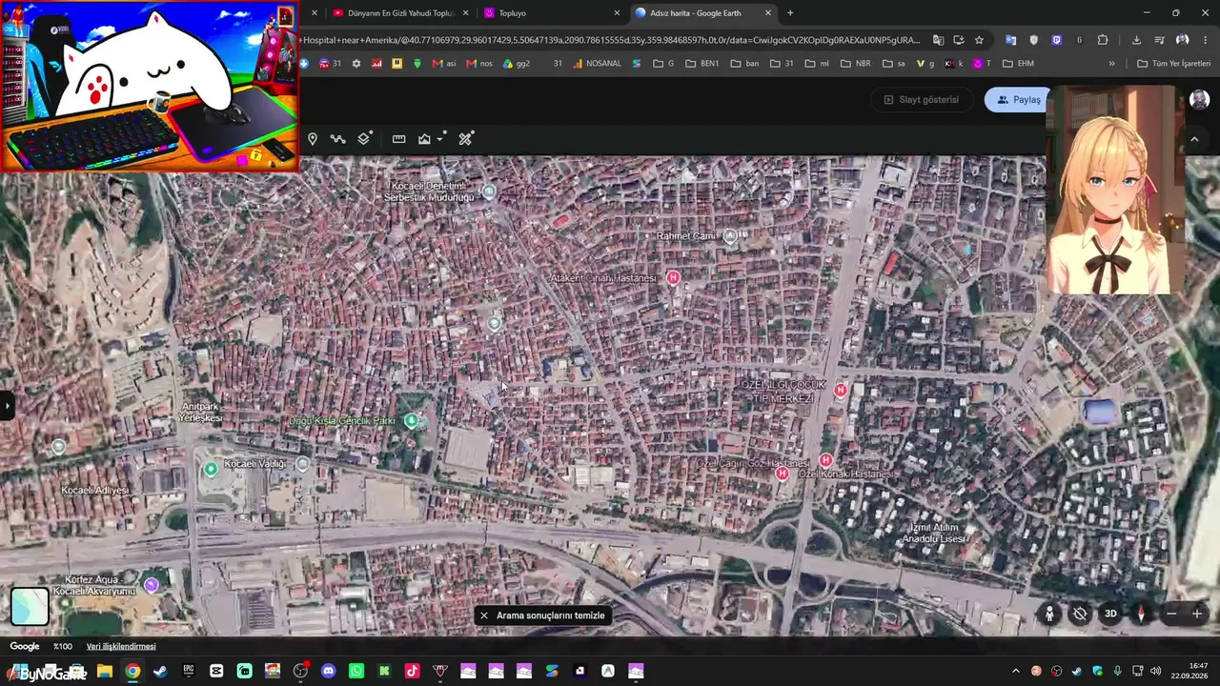Screen dimensions: 1220x686
Task: Toggle the 3D view button
Action: [x=1110, y=614]
